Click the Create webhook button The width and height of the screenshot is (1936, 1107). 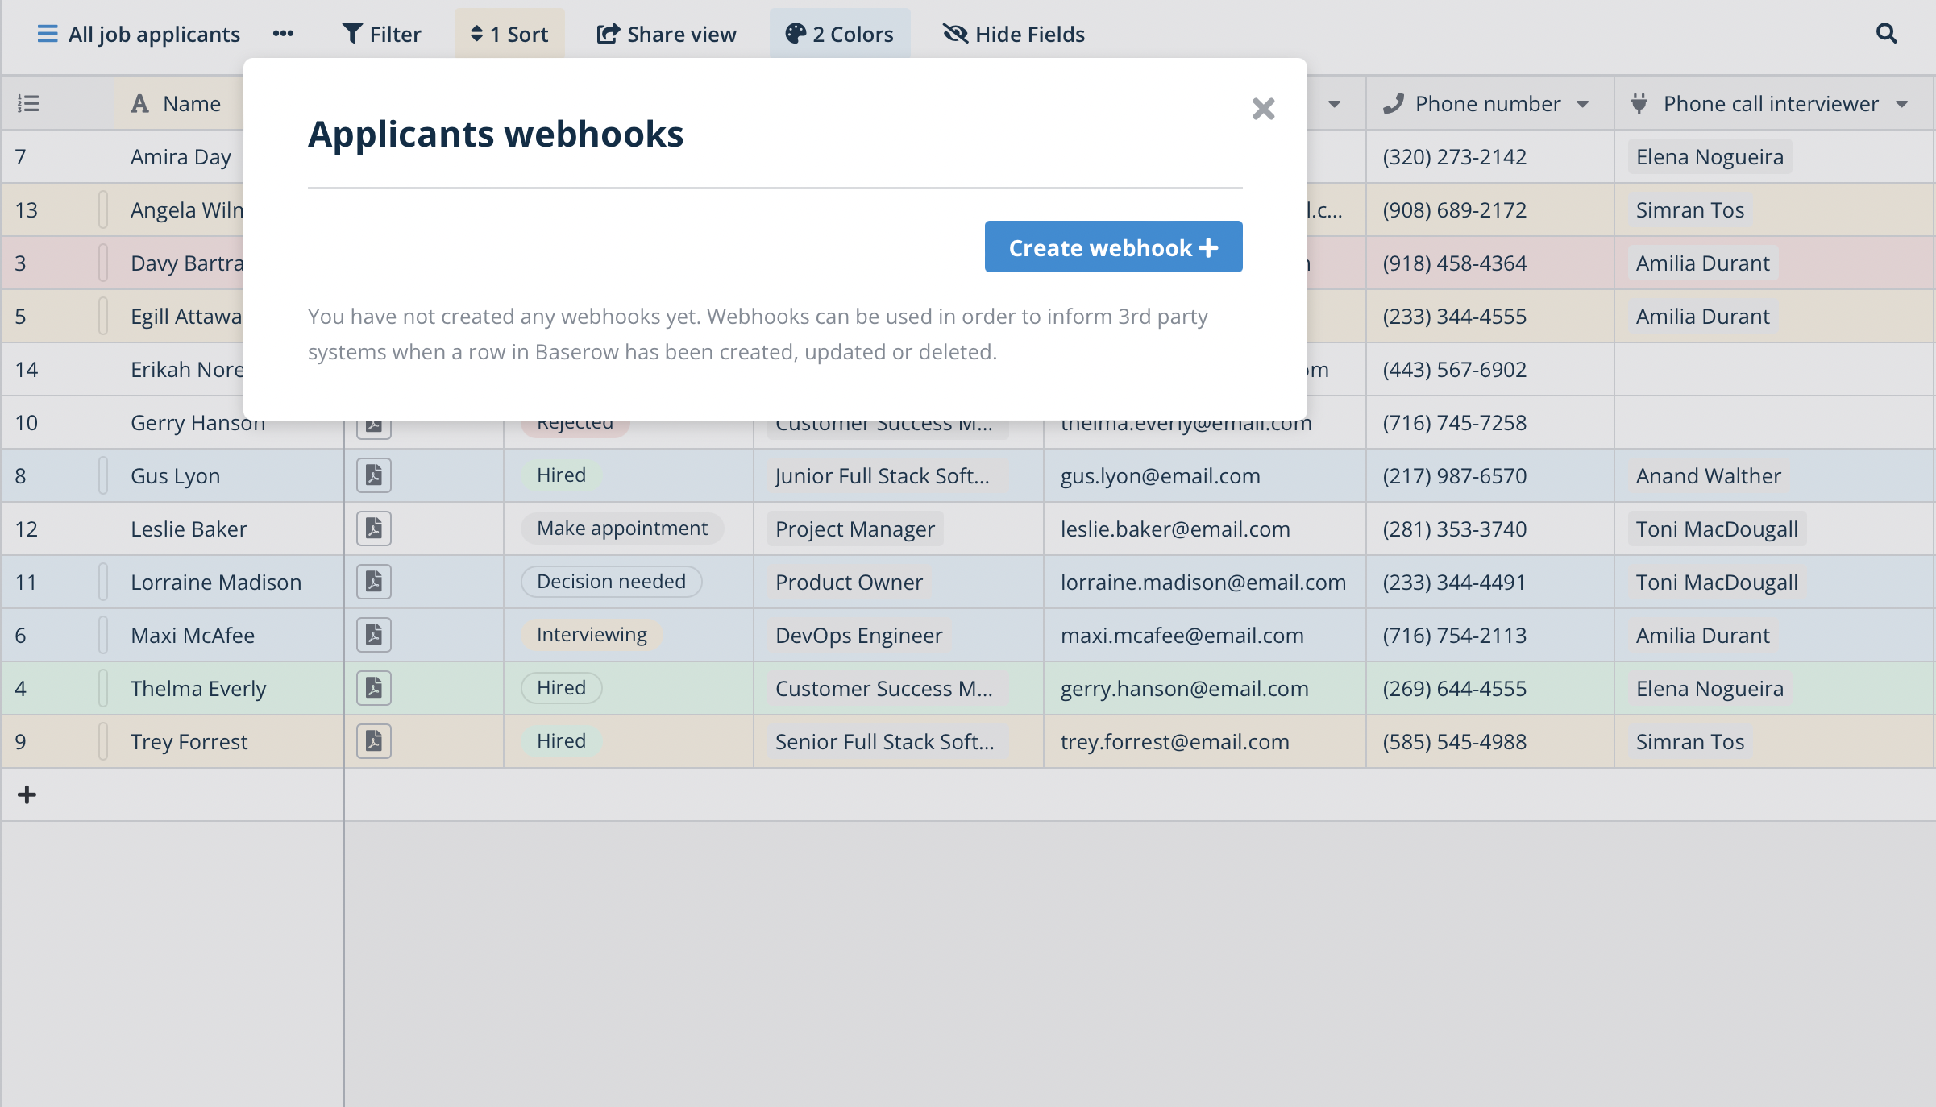(1113, 247)
